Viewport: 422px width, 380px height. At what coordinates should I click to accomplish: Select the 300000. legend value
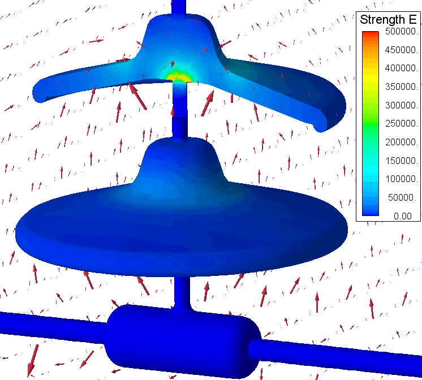401,105
